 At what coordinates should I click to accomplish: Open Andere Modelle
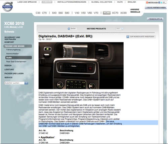click(x=135, y=11)
